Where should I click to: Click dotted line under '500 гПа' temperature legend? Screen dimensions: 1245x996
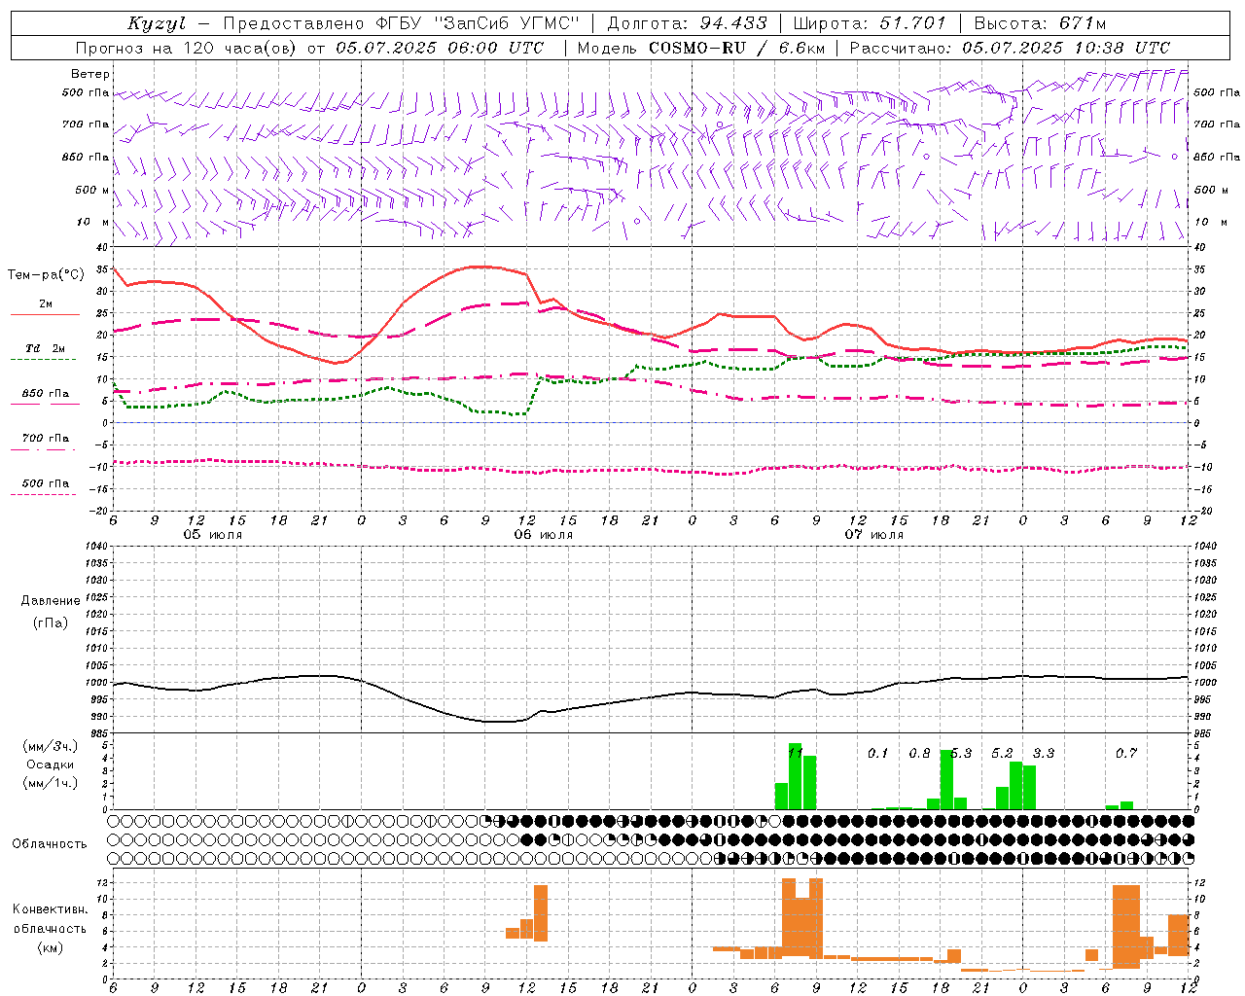(44, 494)
